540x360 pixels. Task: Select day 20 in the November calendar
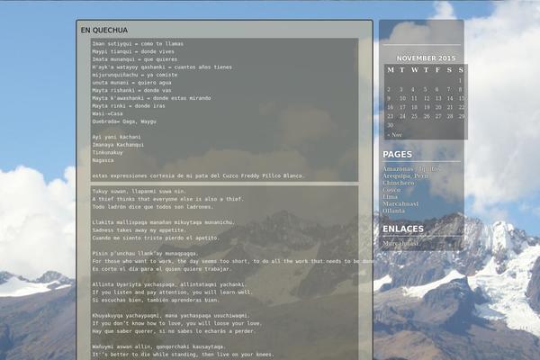point(438,107)
